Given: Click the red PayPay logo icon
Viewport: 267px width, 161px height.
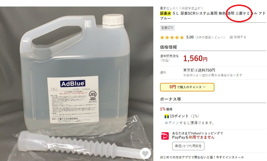Looking at the screenshot, I should 165,136.
